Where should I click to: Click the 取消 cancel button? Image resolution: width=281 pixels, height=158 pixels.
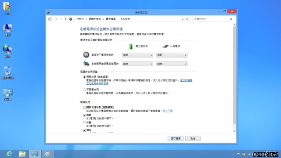tap(193, 139)
